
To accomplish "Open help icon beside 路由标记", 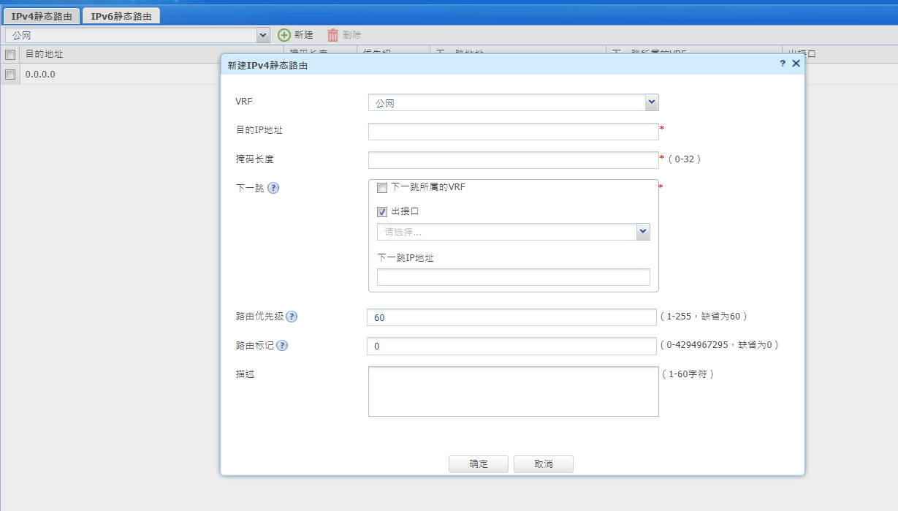I will pos(282,346).
